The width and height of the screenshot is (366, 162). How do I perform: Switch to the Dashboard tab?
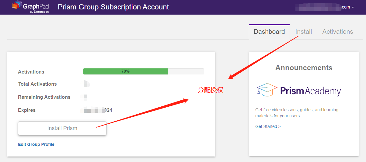(269, 32)
